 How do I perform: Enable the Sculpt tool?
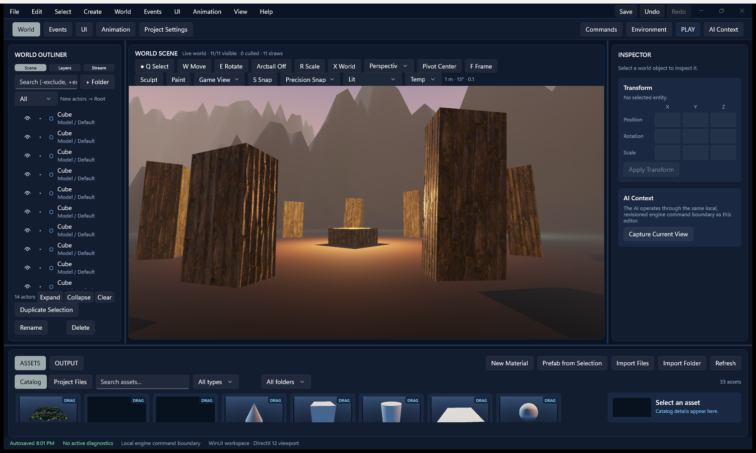coord(149,80)
